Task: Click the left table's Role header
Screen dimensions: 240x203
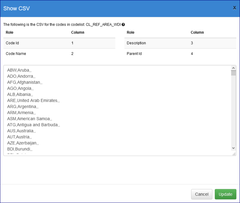Action: [x=9, y=32]
